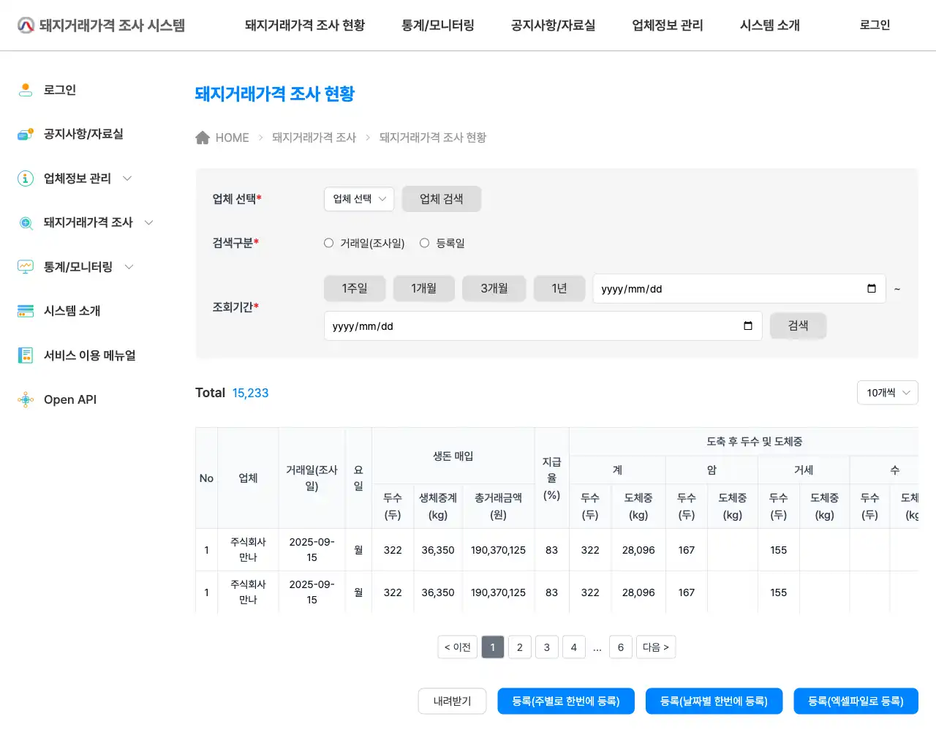The width and height of the screenshot is (936, 749).
Task: Expand the 업체정보 관리 sidebar chevron
Action: pyautogui.click(x=127, y=178)
